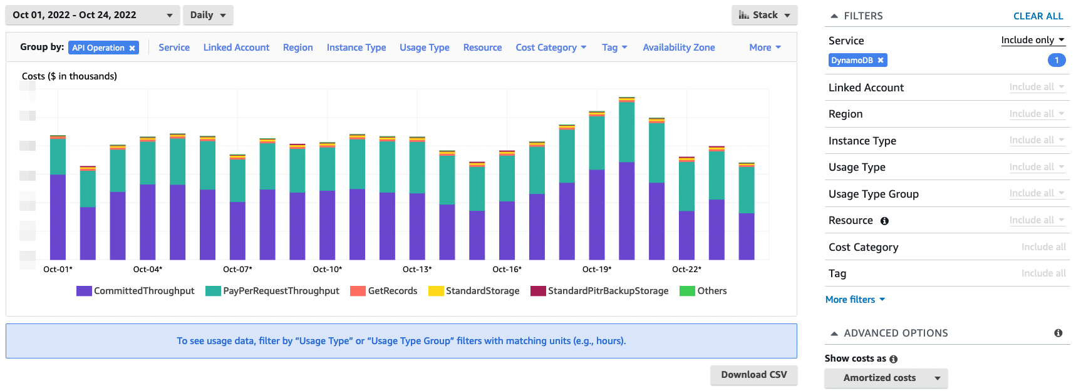Remove the DynamoDB service filter
Viewport: 1076px width, 391px height.
click(880, 61)
